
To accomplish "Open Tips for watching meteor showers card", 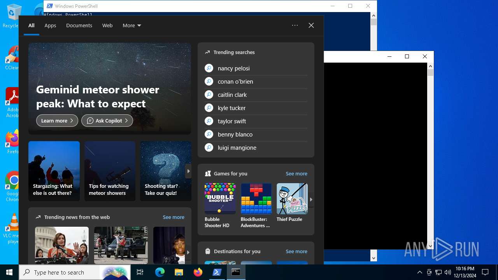I will coord(110,171).
